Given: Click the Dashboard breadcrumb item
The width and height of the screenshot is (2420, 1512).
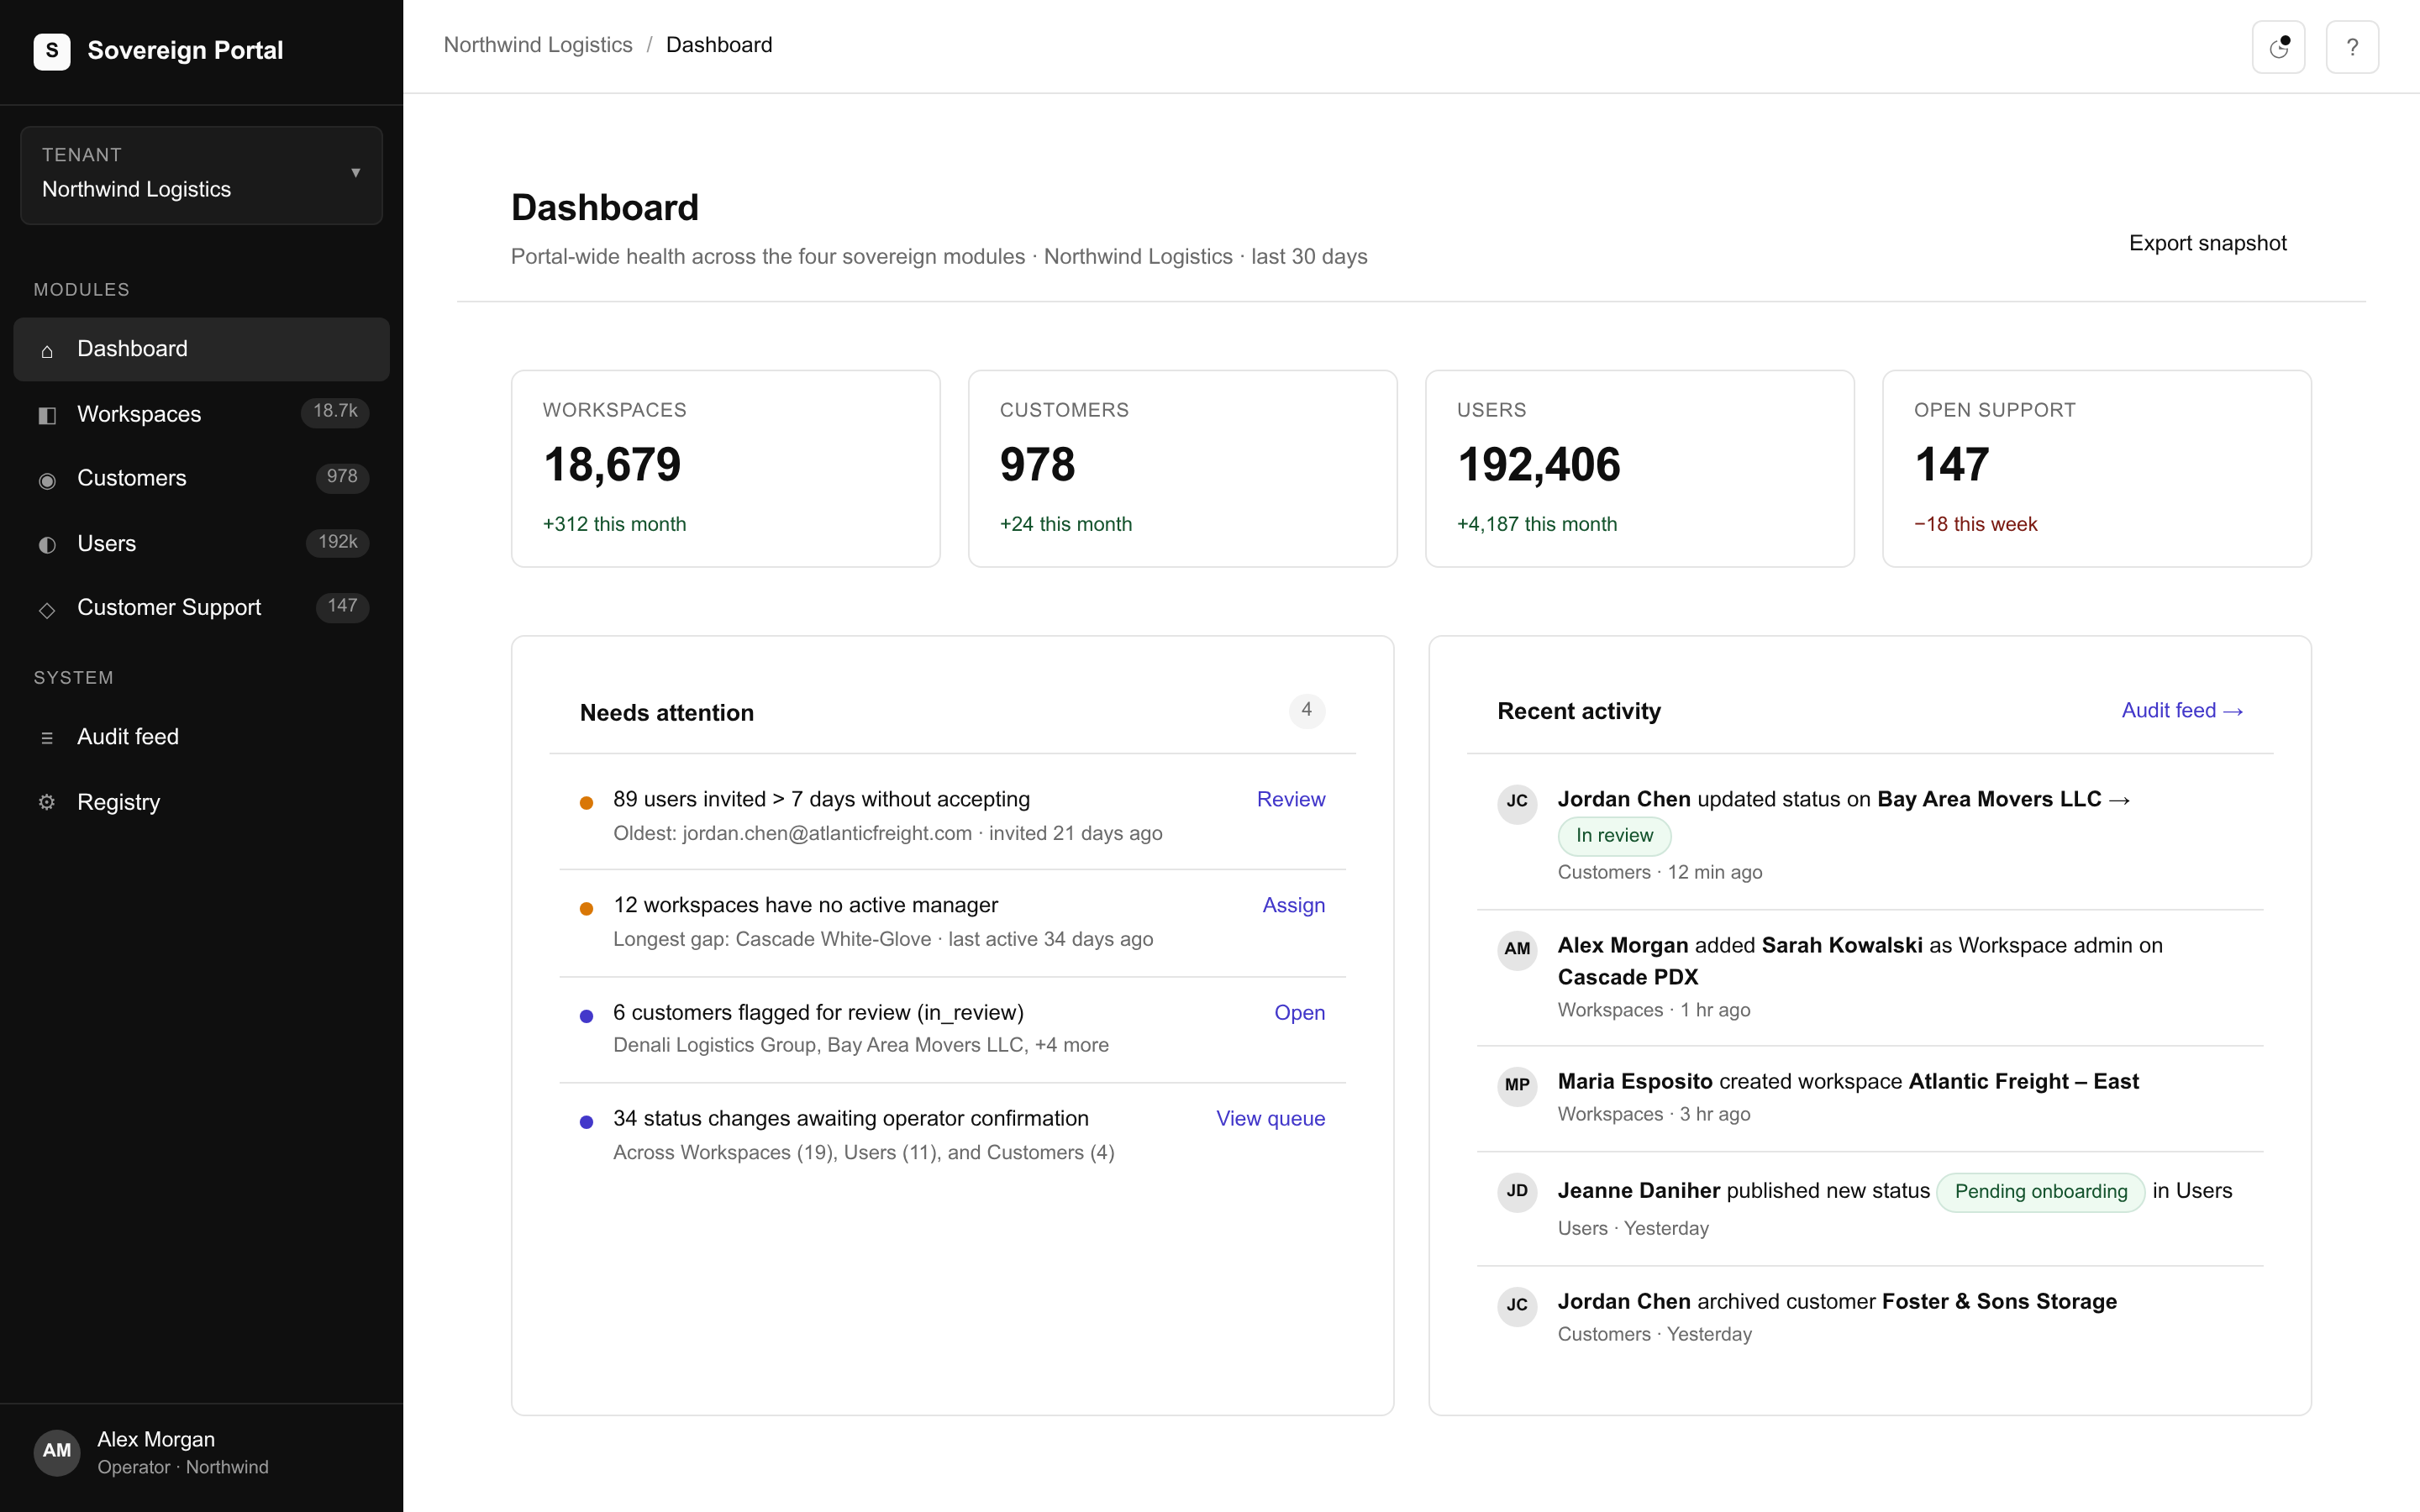Looking at the screenshot, I should pyautogui.click(x=719, y=45).
